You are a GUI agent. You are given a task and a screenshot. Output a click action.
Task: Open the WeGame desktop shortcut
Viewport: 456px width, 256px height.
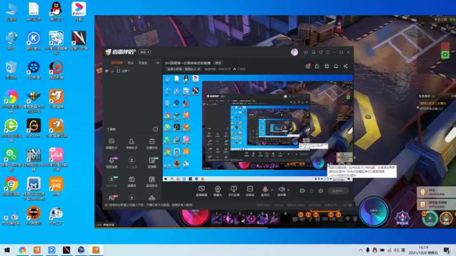pyautogui.click(x=34, y=128)
